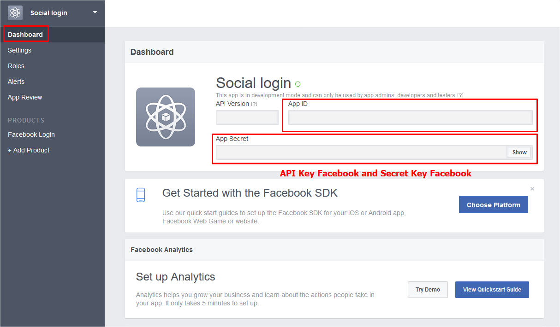Select Facebook Login product

click(31, 134)
